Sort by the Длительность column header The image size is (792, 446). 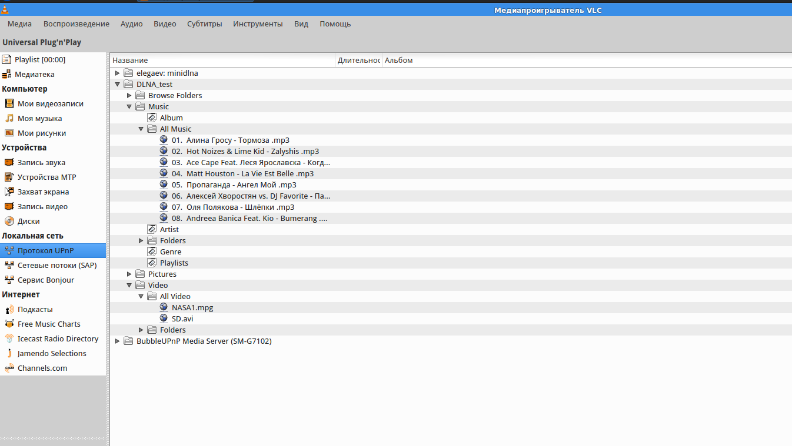359,60
